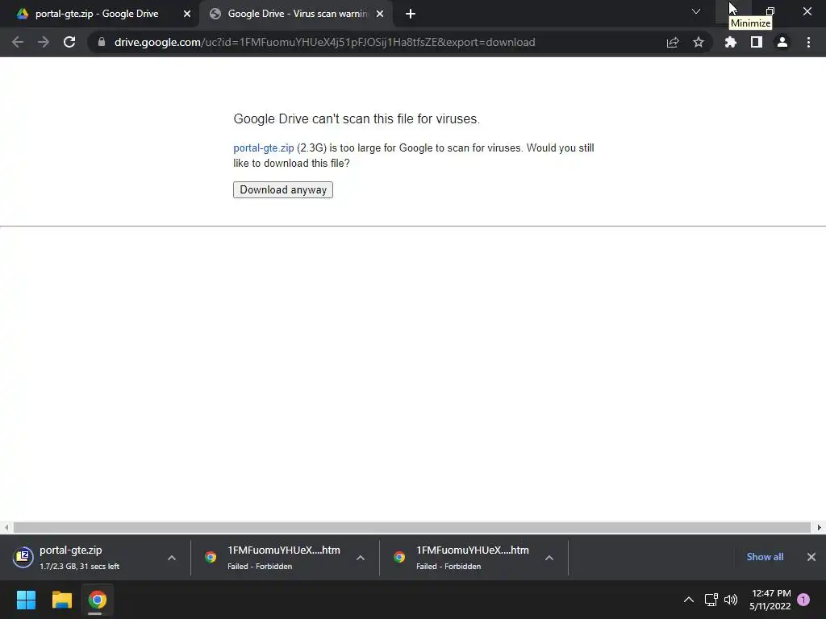Open File Explorer from taskbar
The width and height of the screenshot is (826, 619).
[61, 600]
